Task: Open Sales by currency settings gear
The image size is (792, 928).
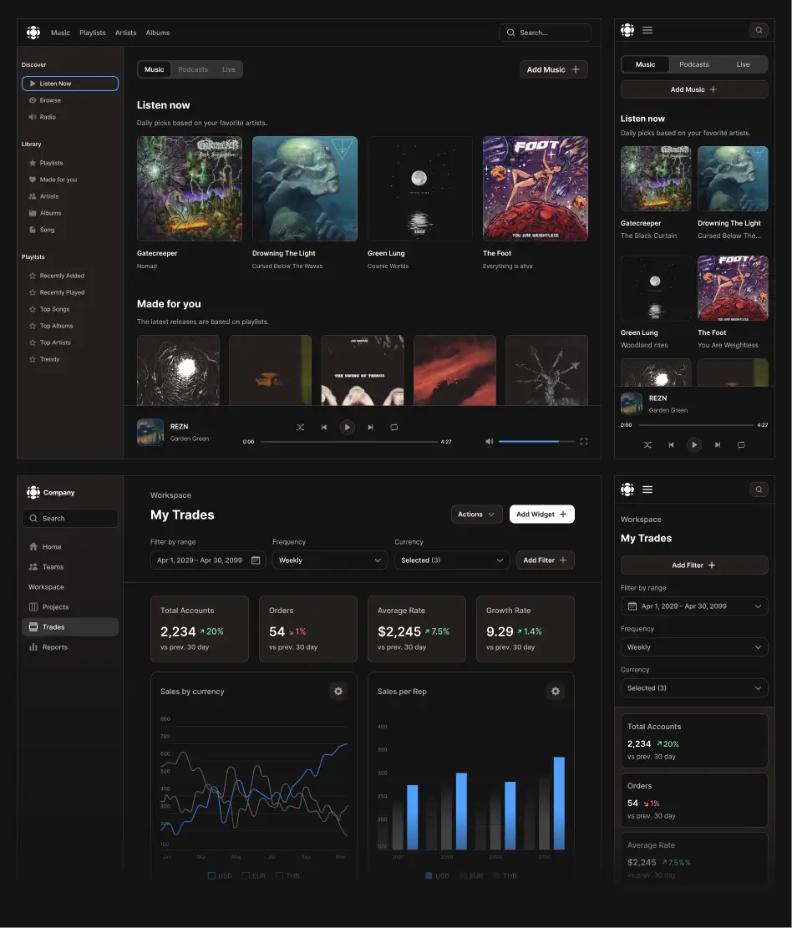Action: [338, 692]
